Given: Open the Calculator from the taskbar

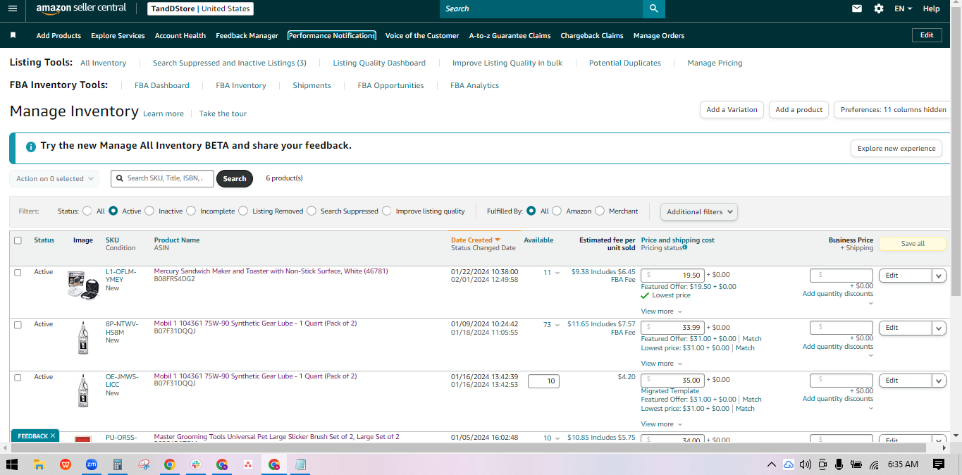Looking at the screenshot, I should (x=118, y=464).
